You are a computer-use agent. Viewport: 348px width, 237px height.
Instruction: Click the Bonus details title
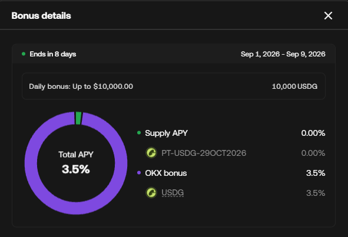pyautogui.click(x=41, y=16)
